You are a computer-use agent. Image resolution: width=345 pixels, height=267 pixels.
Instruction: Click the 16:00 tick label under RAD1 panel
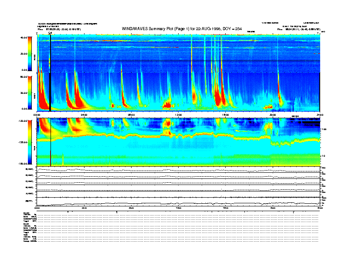point(226,115)
